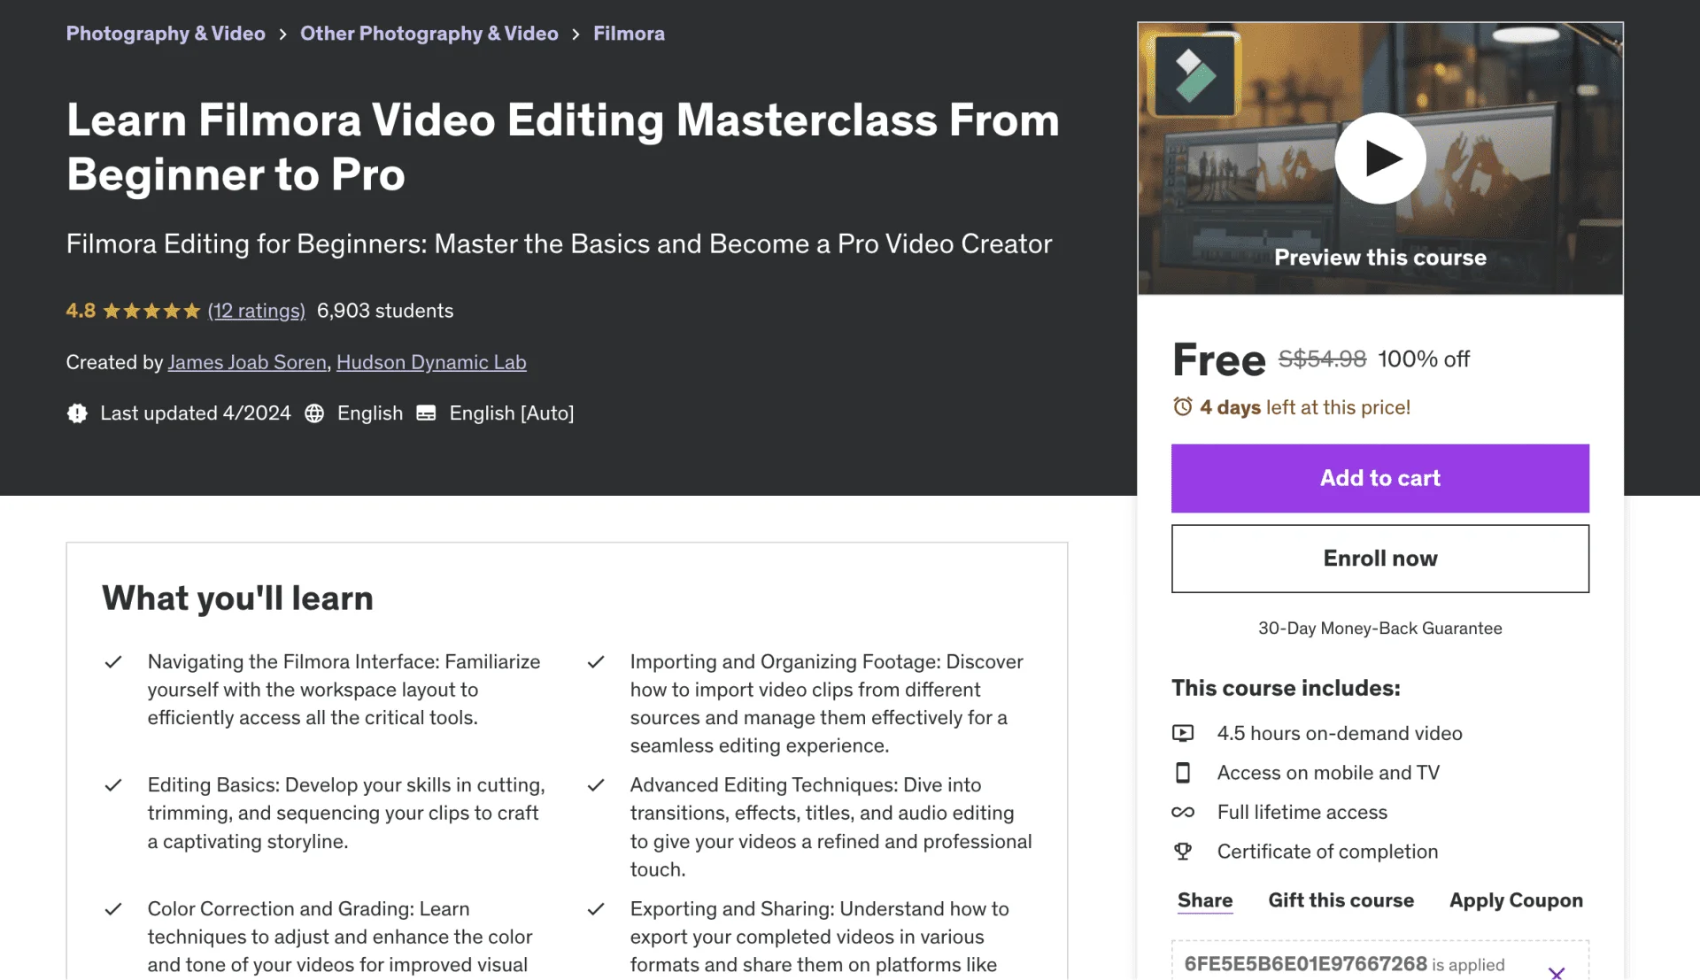This screenshot has height=980, width=1700.
Task: Click the infinity lifetime access icon
Action: pyautogui.click(x=1183, y=812)
